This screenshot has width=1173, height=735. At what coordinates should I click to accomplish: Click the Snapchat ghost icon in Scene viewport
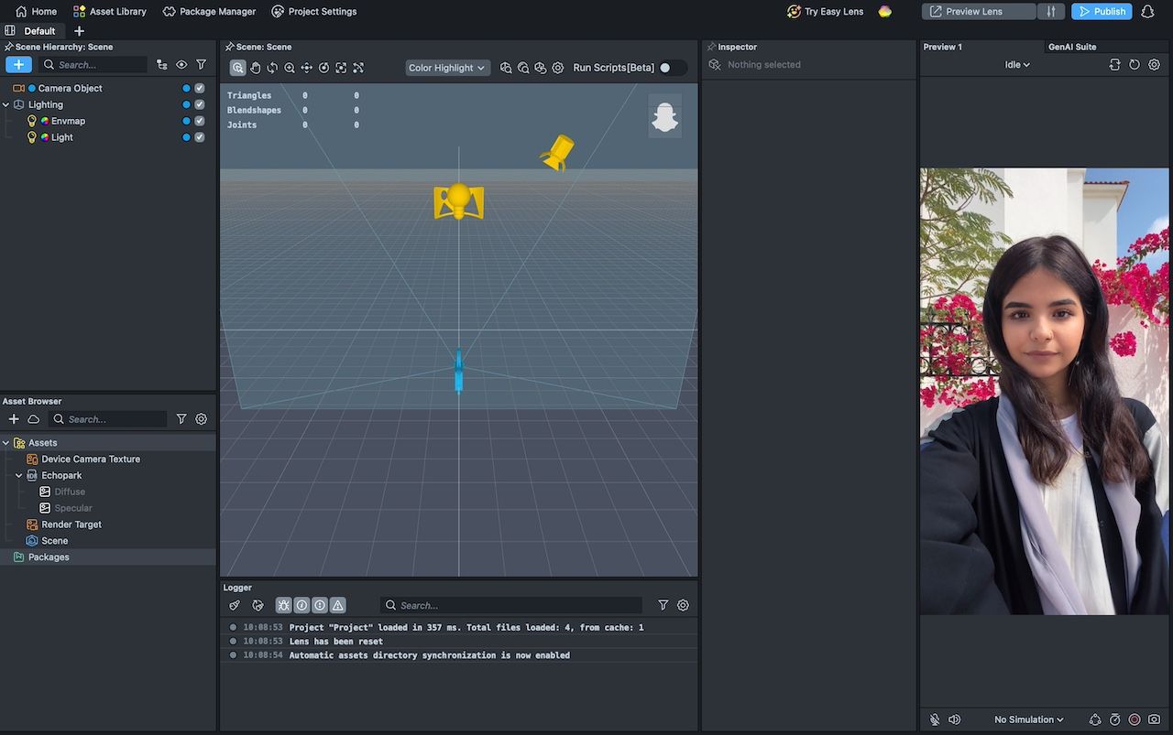pos(664,116)
